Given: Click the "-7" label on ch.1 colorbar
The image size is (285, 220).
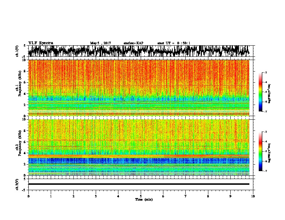Looking at the screenshot, I should coord(265,111).
